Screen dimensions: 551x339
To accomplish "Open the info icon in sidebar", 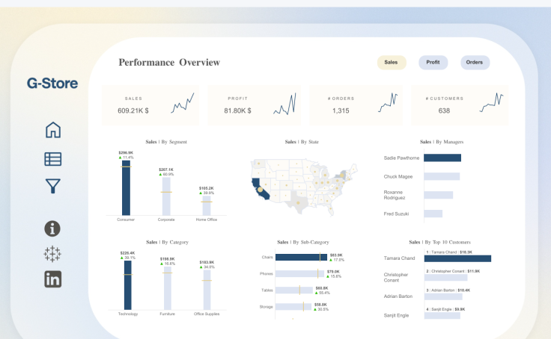I will 52,229.
